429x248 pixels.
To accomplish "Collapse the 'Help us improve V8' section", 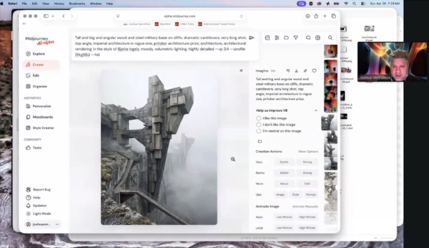I will pyautogui.click(x=316, y=110).
